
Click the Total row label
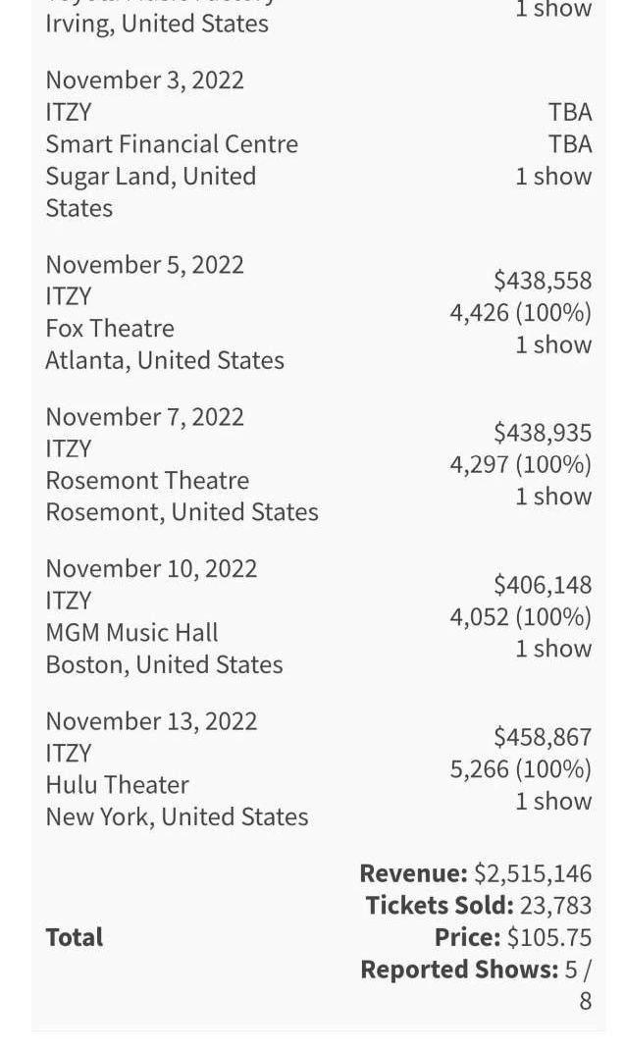pyautogui.click(x=75, y=937)
